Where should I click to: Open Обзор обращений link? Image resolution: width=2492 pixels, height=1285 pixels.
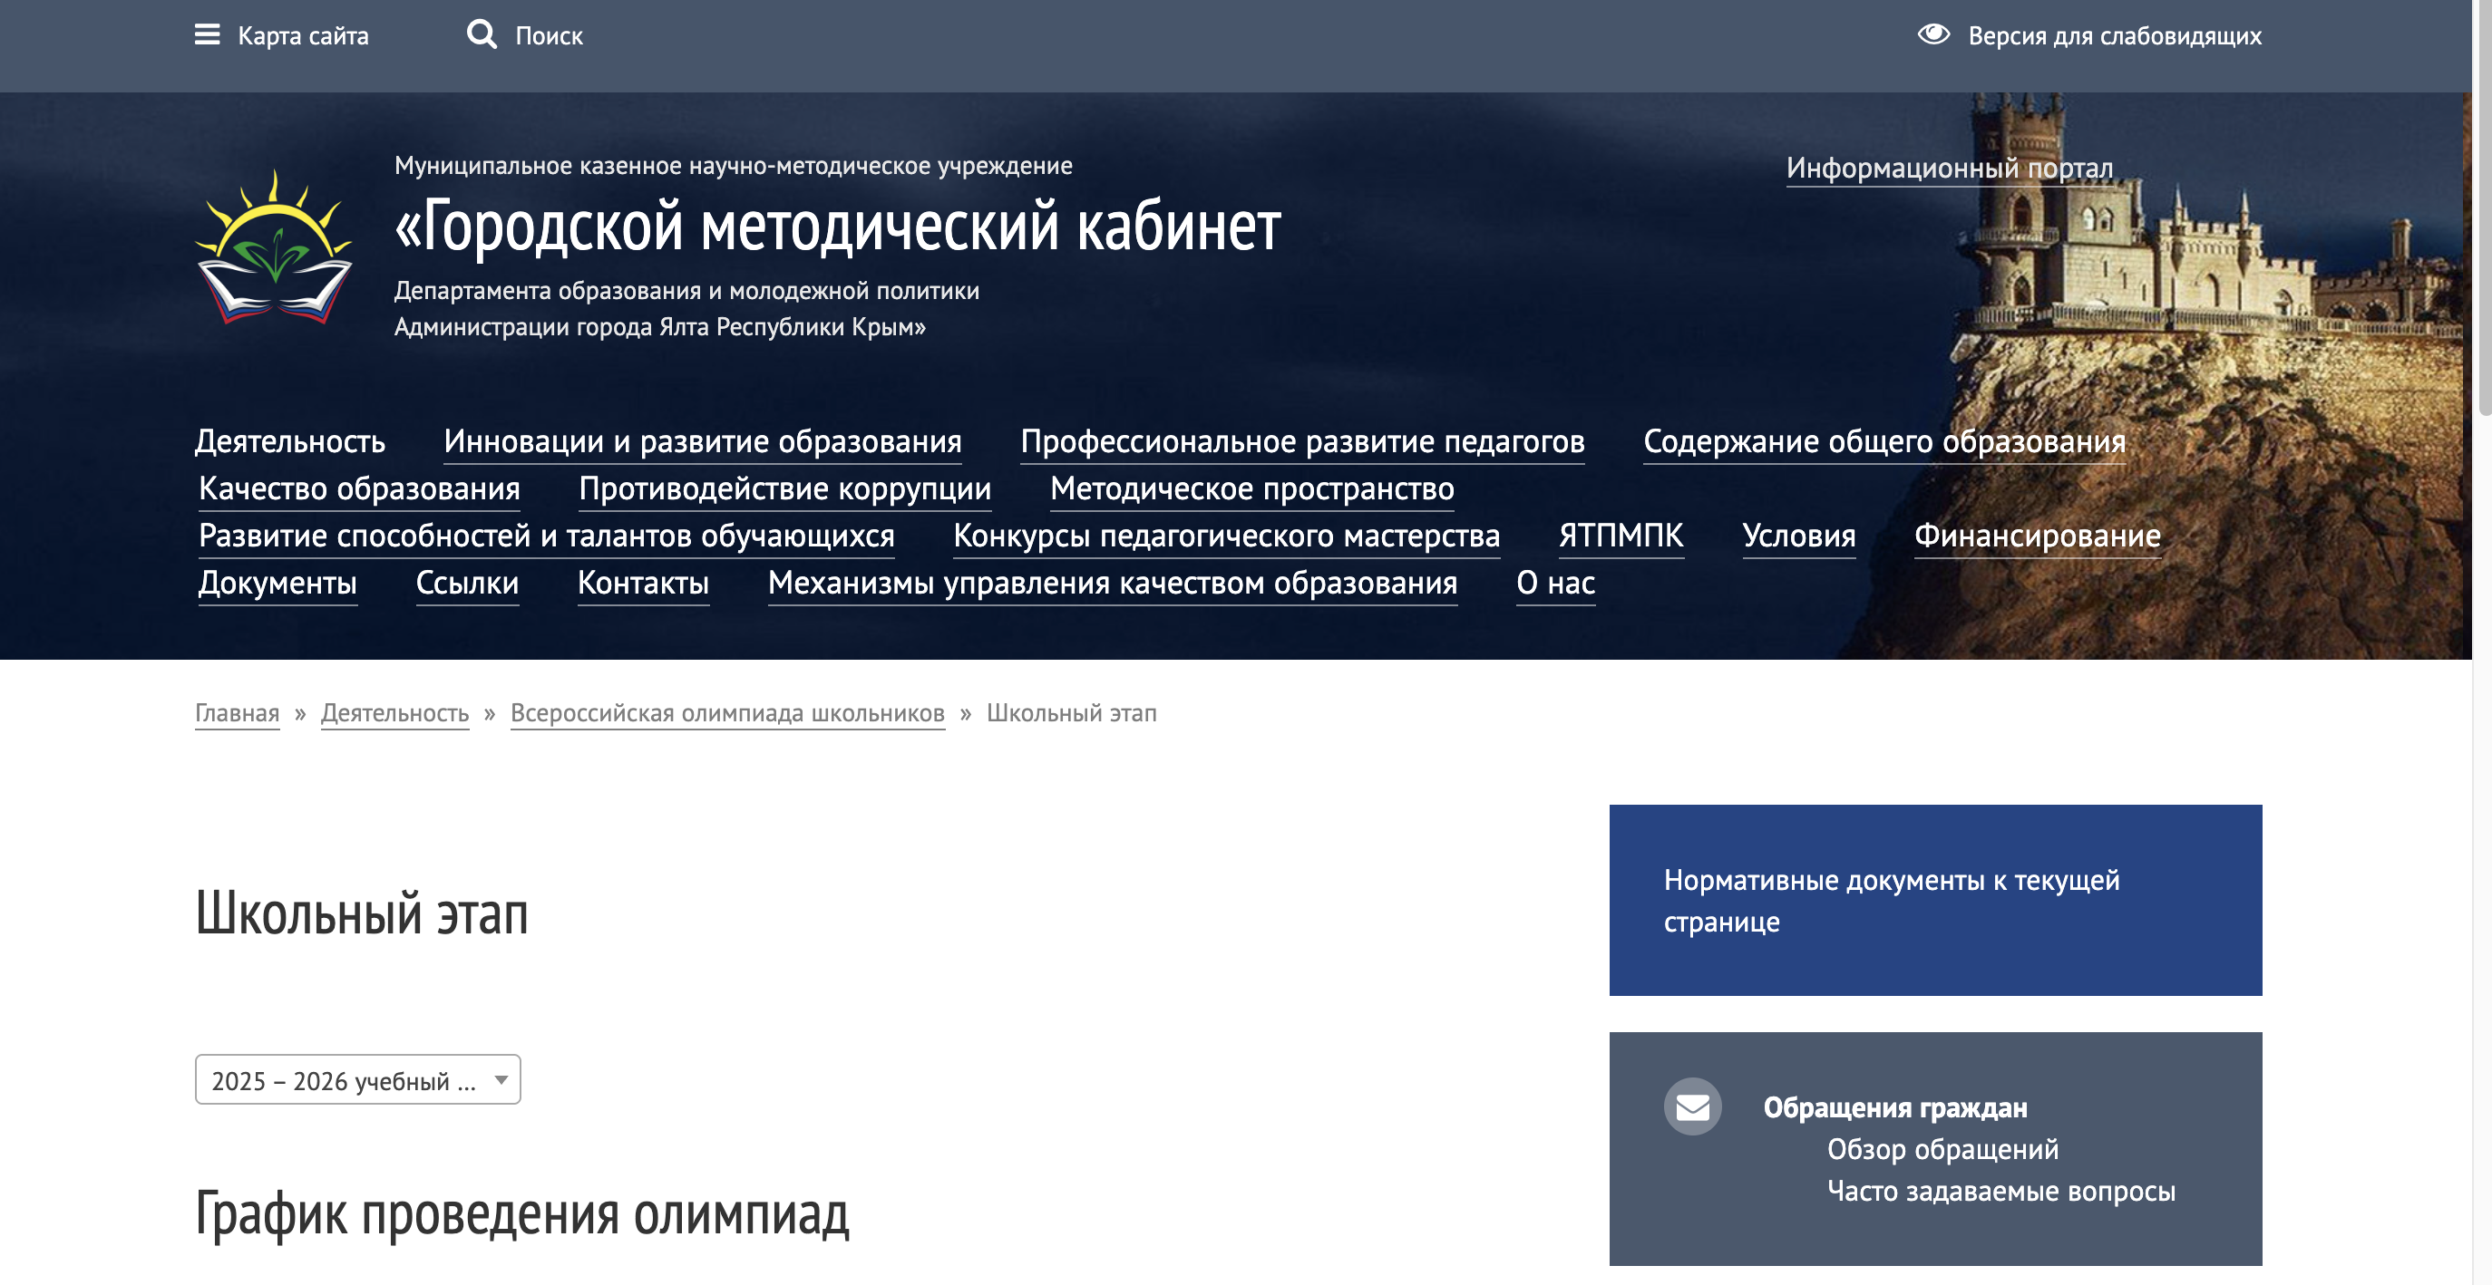tap(1942, 1149)
